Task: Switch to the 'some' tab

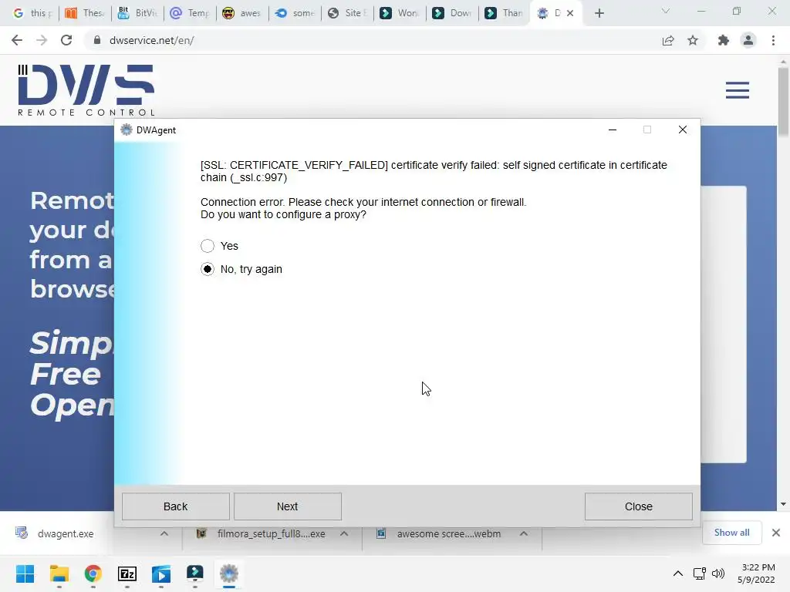Action: tap(294, 13)
